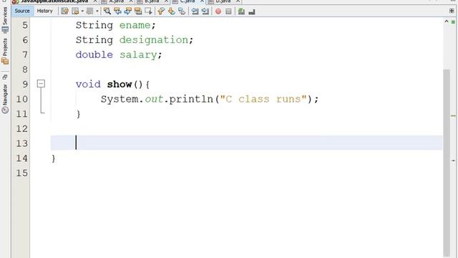Click the green status square on the error stripe
Viewport: 458px width, 258px height.
453,22
